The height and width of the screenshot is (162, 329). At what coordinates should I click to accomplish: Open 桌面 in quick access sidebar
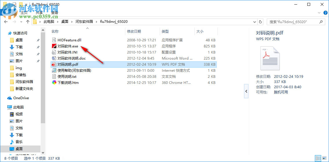click(x=19, y=40)
